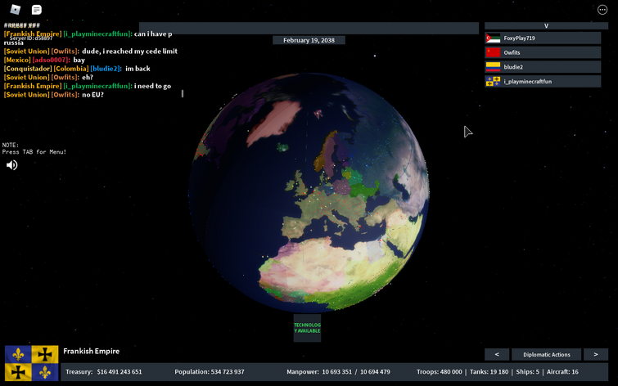Viewport: 618px width, 386px height.
Task: Click the 'Press TAB for Menu!' note
Action: 34,151
